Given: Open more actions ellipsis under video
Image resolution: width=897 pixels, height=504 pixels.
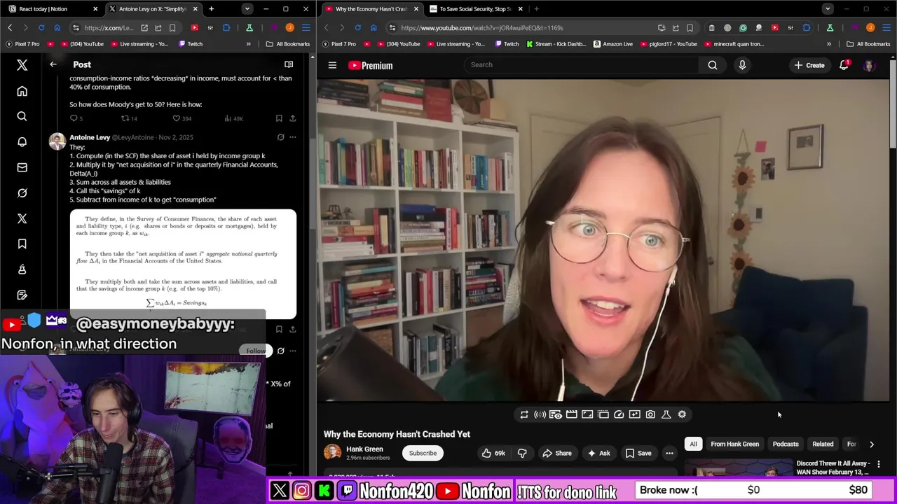Looking at the screenshot, I should click(669, 453).
